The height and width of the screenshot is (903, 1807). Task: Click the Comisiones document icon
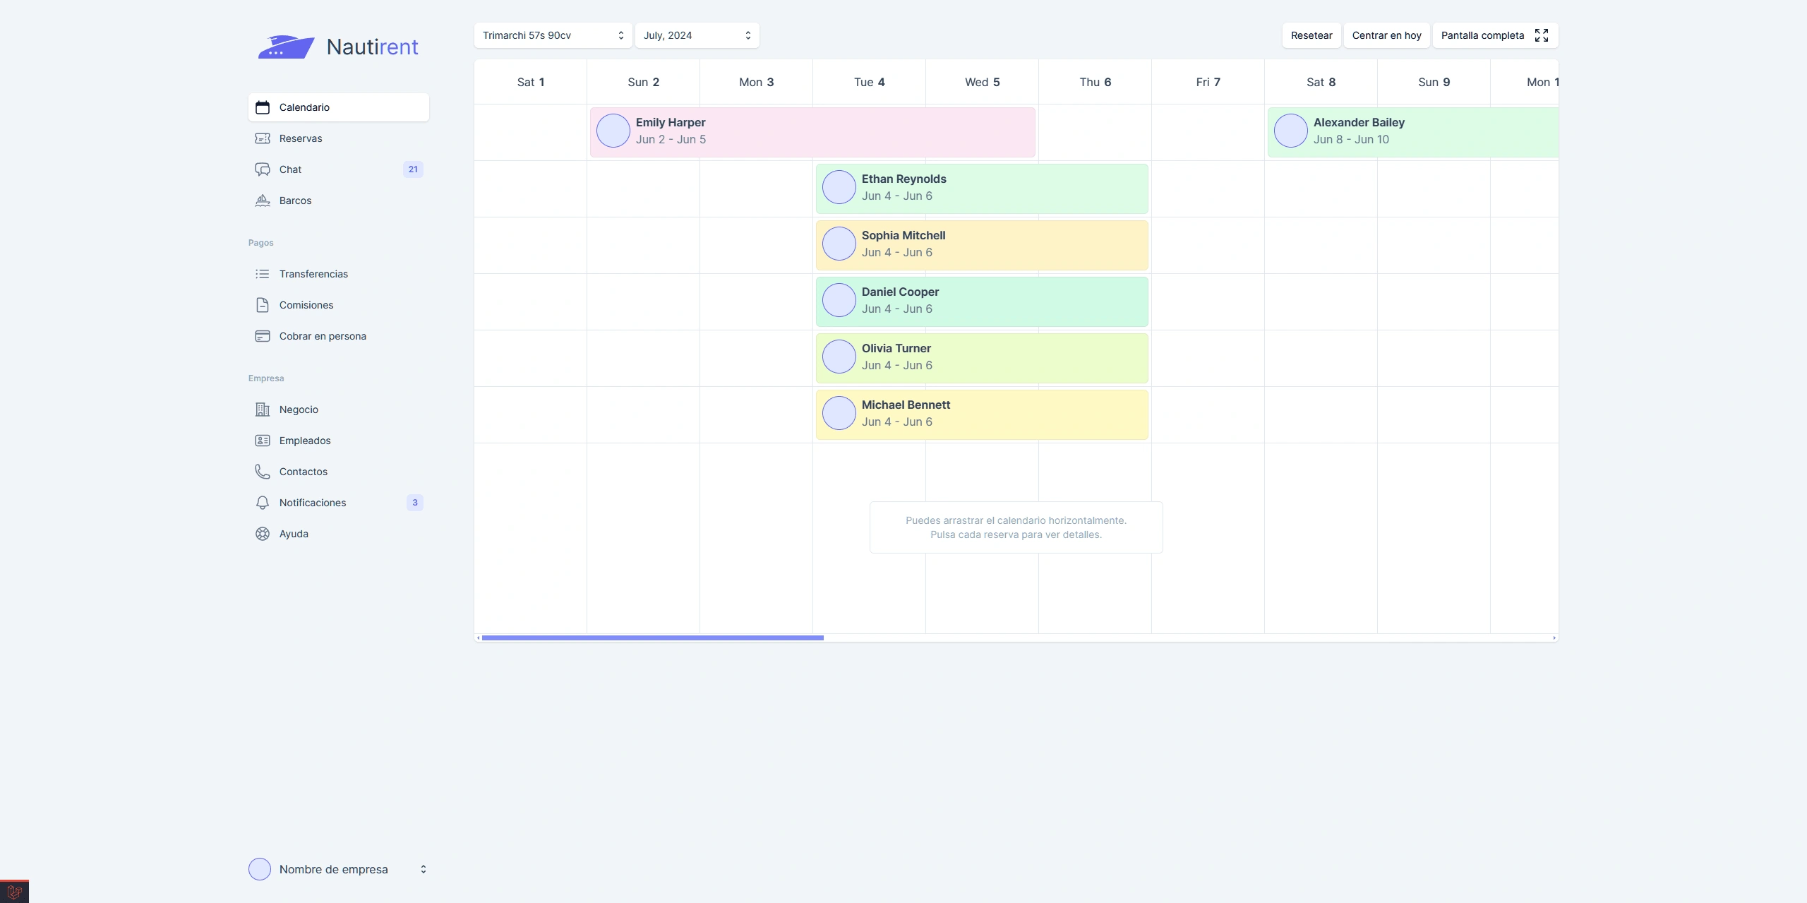pyautogui.click(x=263, y=305)
